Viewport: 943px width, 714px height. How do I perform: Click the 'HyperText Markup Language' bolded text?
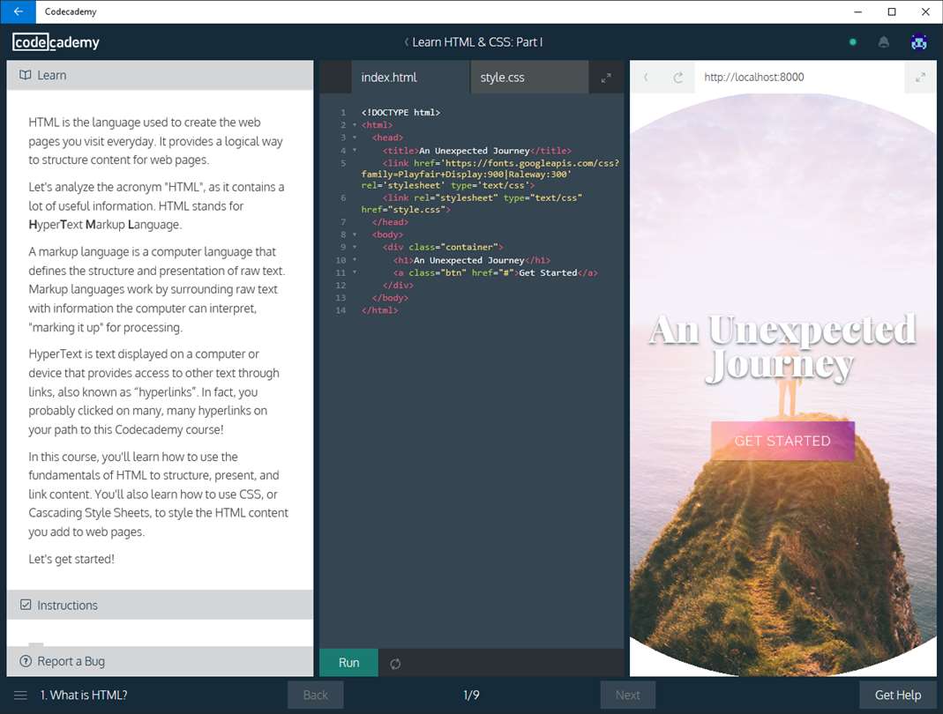(x=105, y=224)
